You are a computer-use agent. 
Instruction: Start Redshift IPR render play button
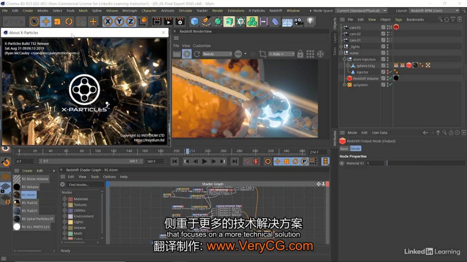point(187,54)
